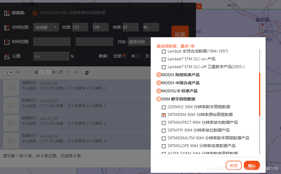Click minimum latitude field 43
Viewport: 281px width, 174px height.
[x=131, y=27]
